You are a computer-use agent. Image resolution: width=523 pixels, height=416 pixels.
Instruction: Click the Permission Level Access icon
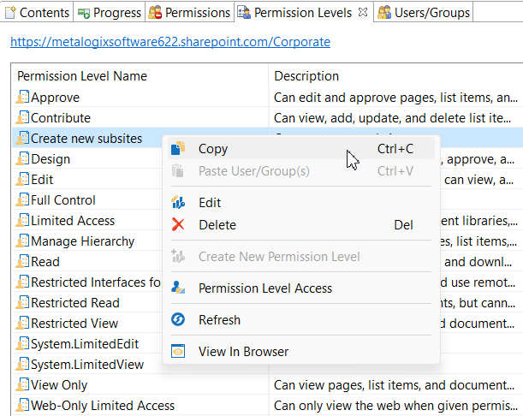[x=178, y=288]
